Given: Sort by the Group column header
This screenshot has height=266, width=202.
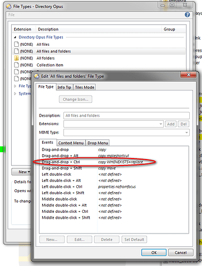Looking at the screenshot, I should pos(173,29).
